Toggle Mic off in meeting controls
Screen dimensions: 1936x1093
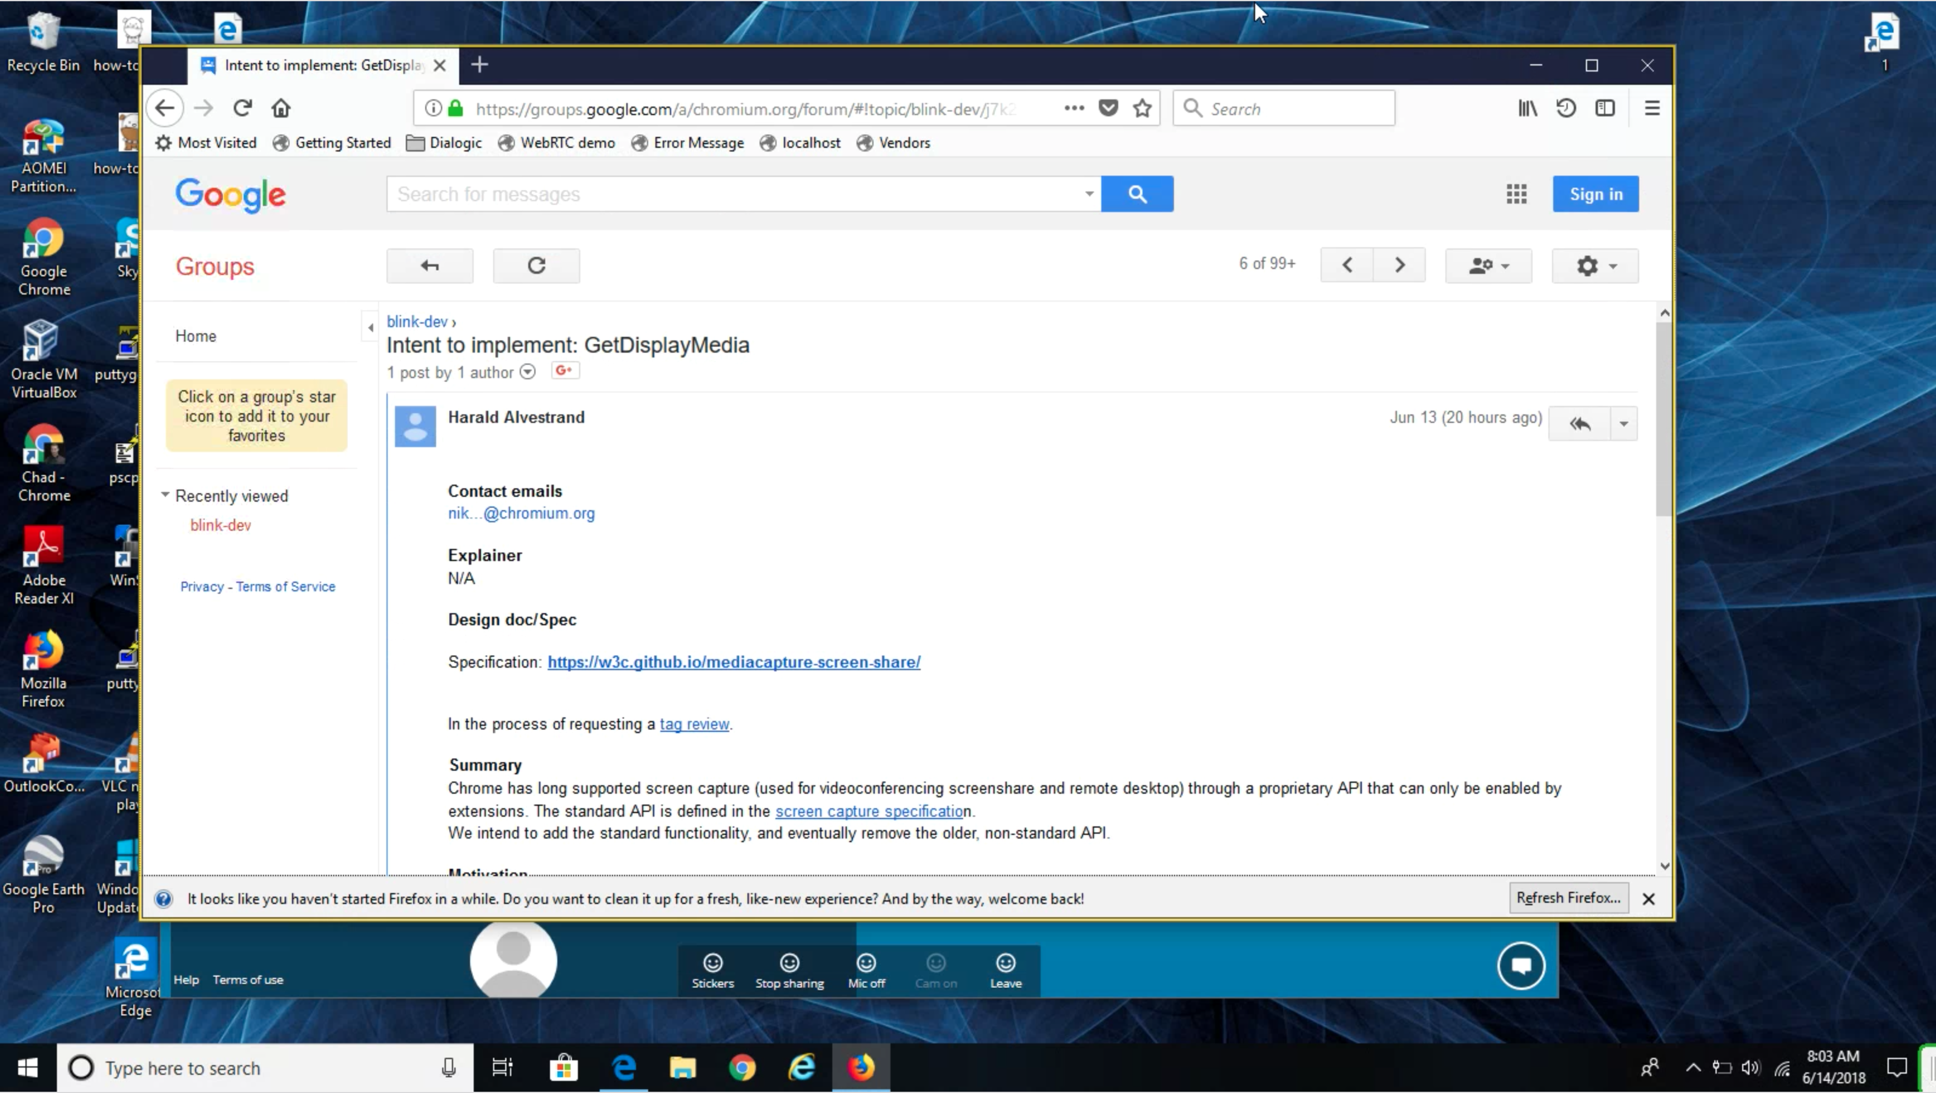coord(866,968)
